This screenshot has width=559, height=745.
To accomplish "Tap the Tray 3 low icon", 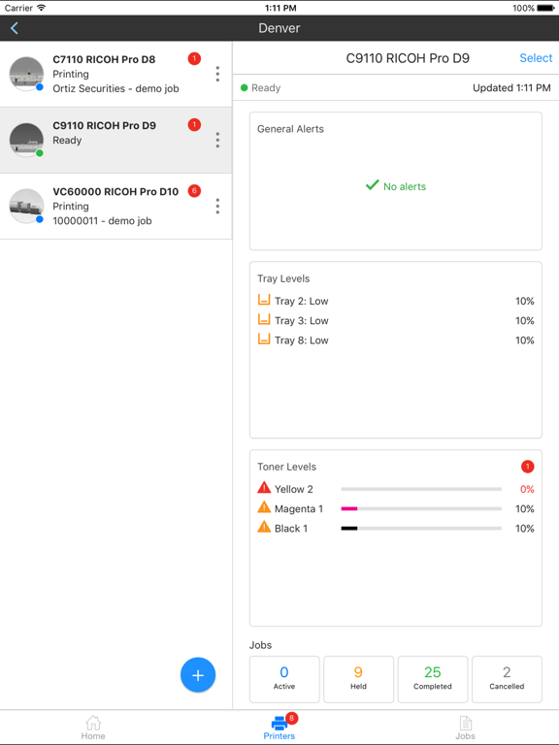I will point(264,319).
